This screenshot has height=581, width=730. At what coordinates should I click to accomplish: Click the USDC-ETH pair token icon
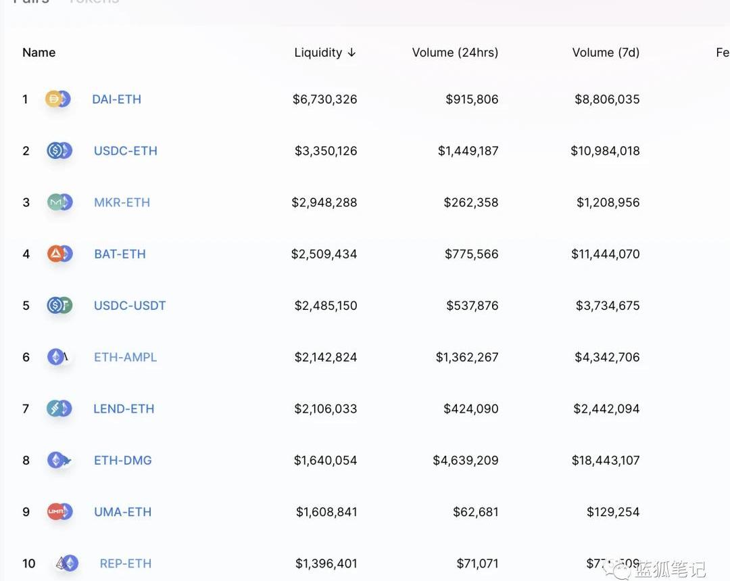[x=59, y=150]
